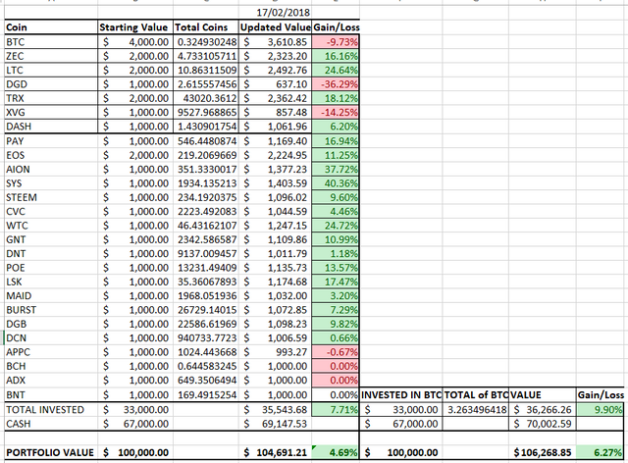This screenshot has width=628, height=463.
Task: Select the Starting Value header cell
Action: 135,27
